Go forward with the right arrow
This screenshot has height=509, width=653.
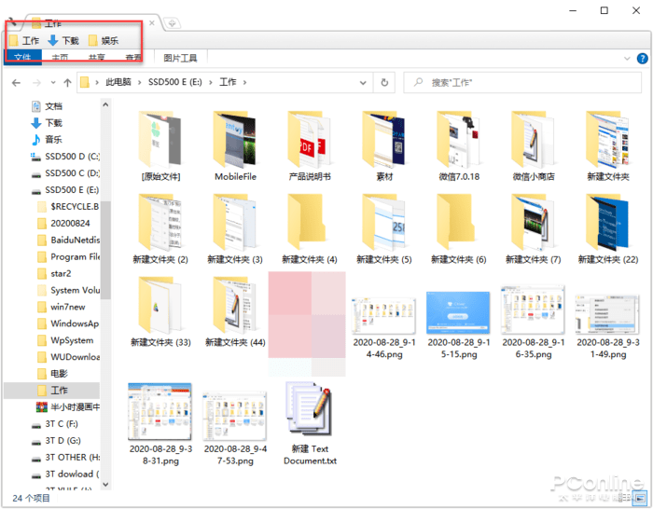click(x=37, y=83)
